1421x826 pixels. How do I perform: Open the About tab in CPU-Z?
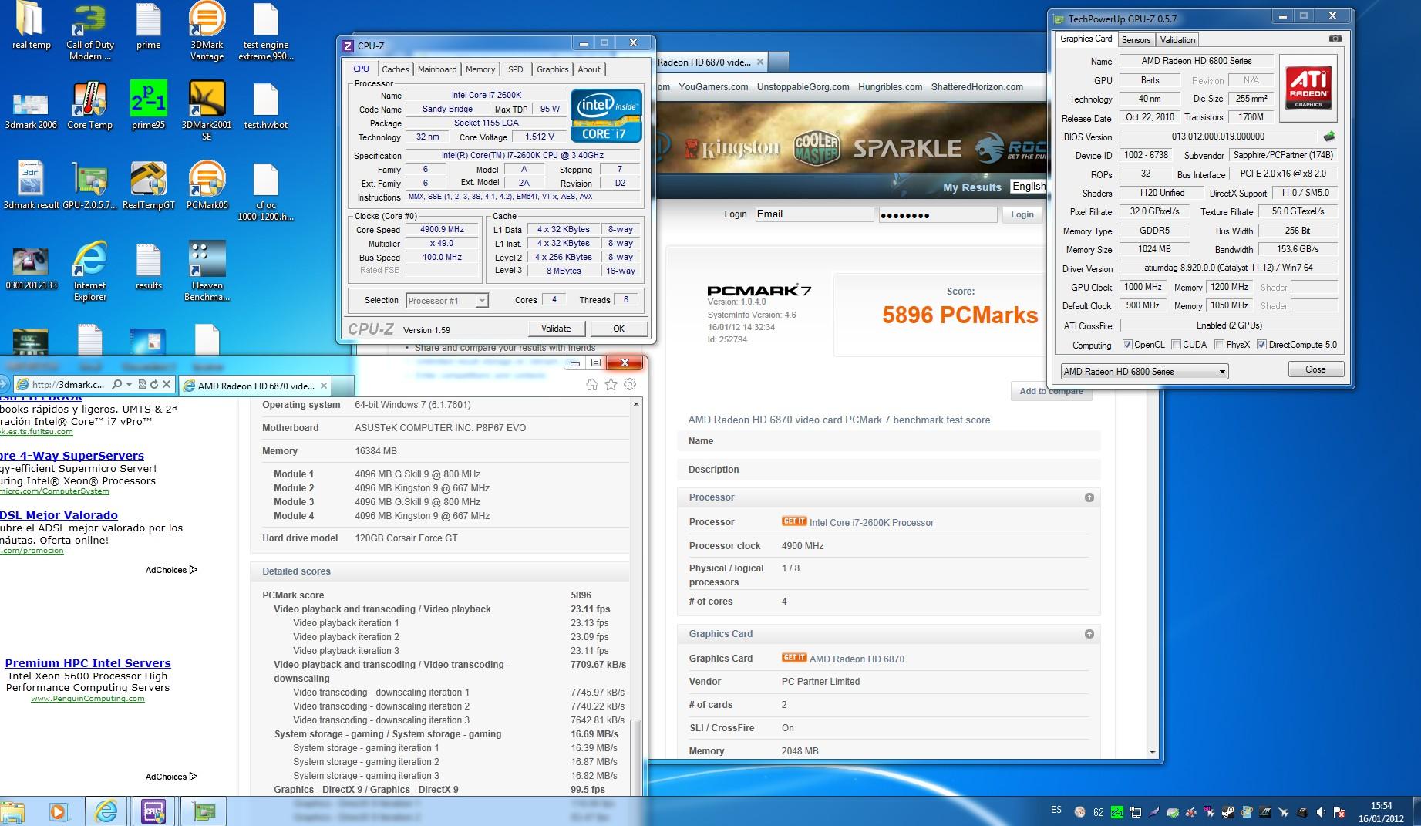click(589, 69)
